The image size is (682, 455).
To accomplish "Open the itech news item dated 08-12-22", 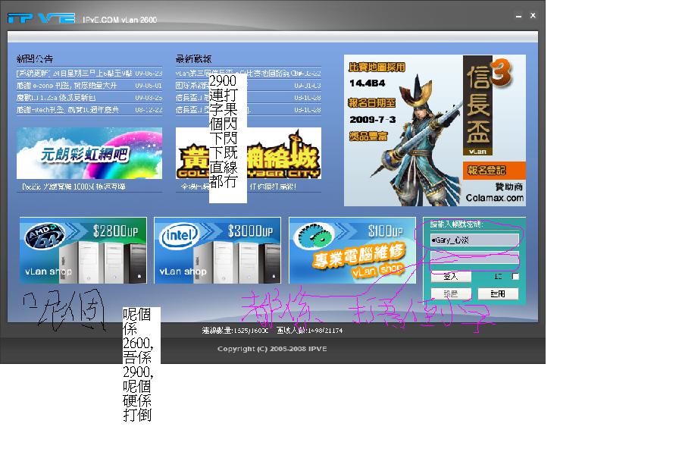I will (x=89, y=110).
